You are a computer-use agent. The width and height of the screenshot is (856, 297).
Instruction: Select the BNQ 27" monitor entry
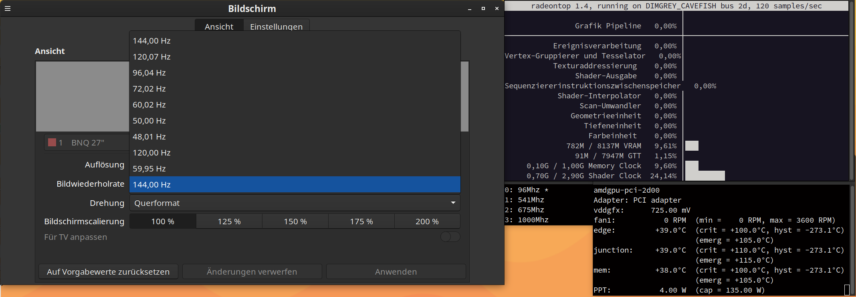pyautogui.click(x=87, y=143)
